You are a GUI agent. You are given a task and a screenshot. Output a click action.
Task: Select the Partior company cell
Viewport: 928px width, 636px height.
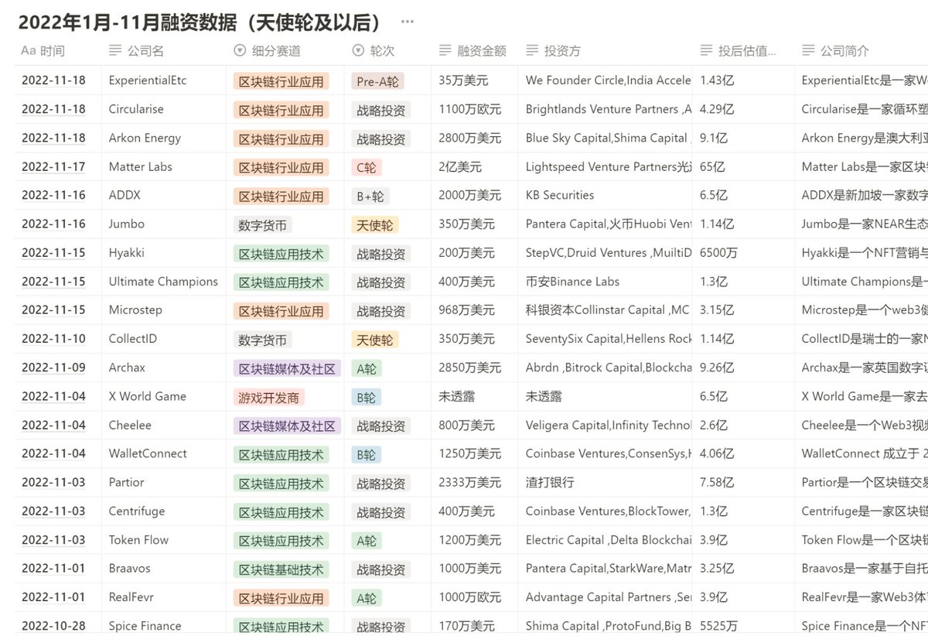tap(126, 481)
